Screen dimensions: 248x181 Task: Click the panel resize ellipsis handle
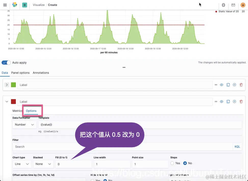(124, 67)
